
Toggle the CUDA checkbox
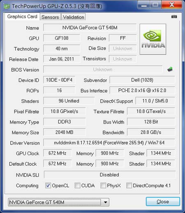77,186
